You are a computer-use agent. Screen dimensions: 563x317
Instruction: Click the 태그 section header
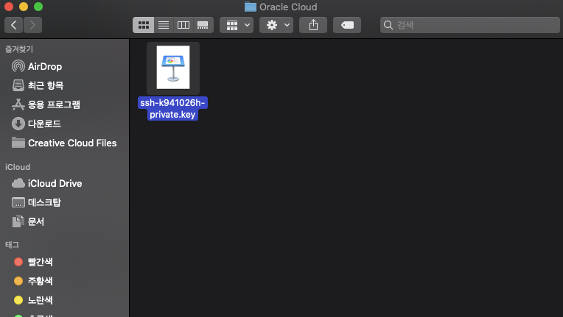(x=12, y=245)
